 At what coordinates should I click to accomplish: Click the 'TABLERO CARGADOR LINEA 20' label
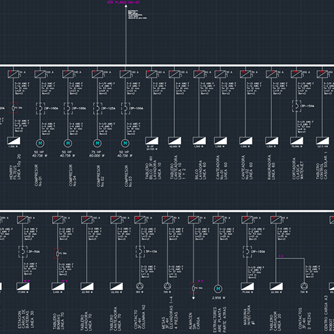pos(276,321)
